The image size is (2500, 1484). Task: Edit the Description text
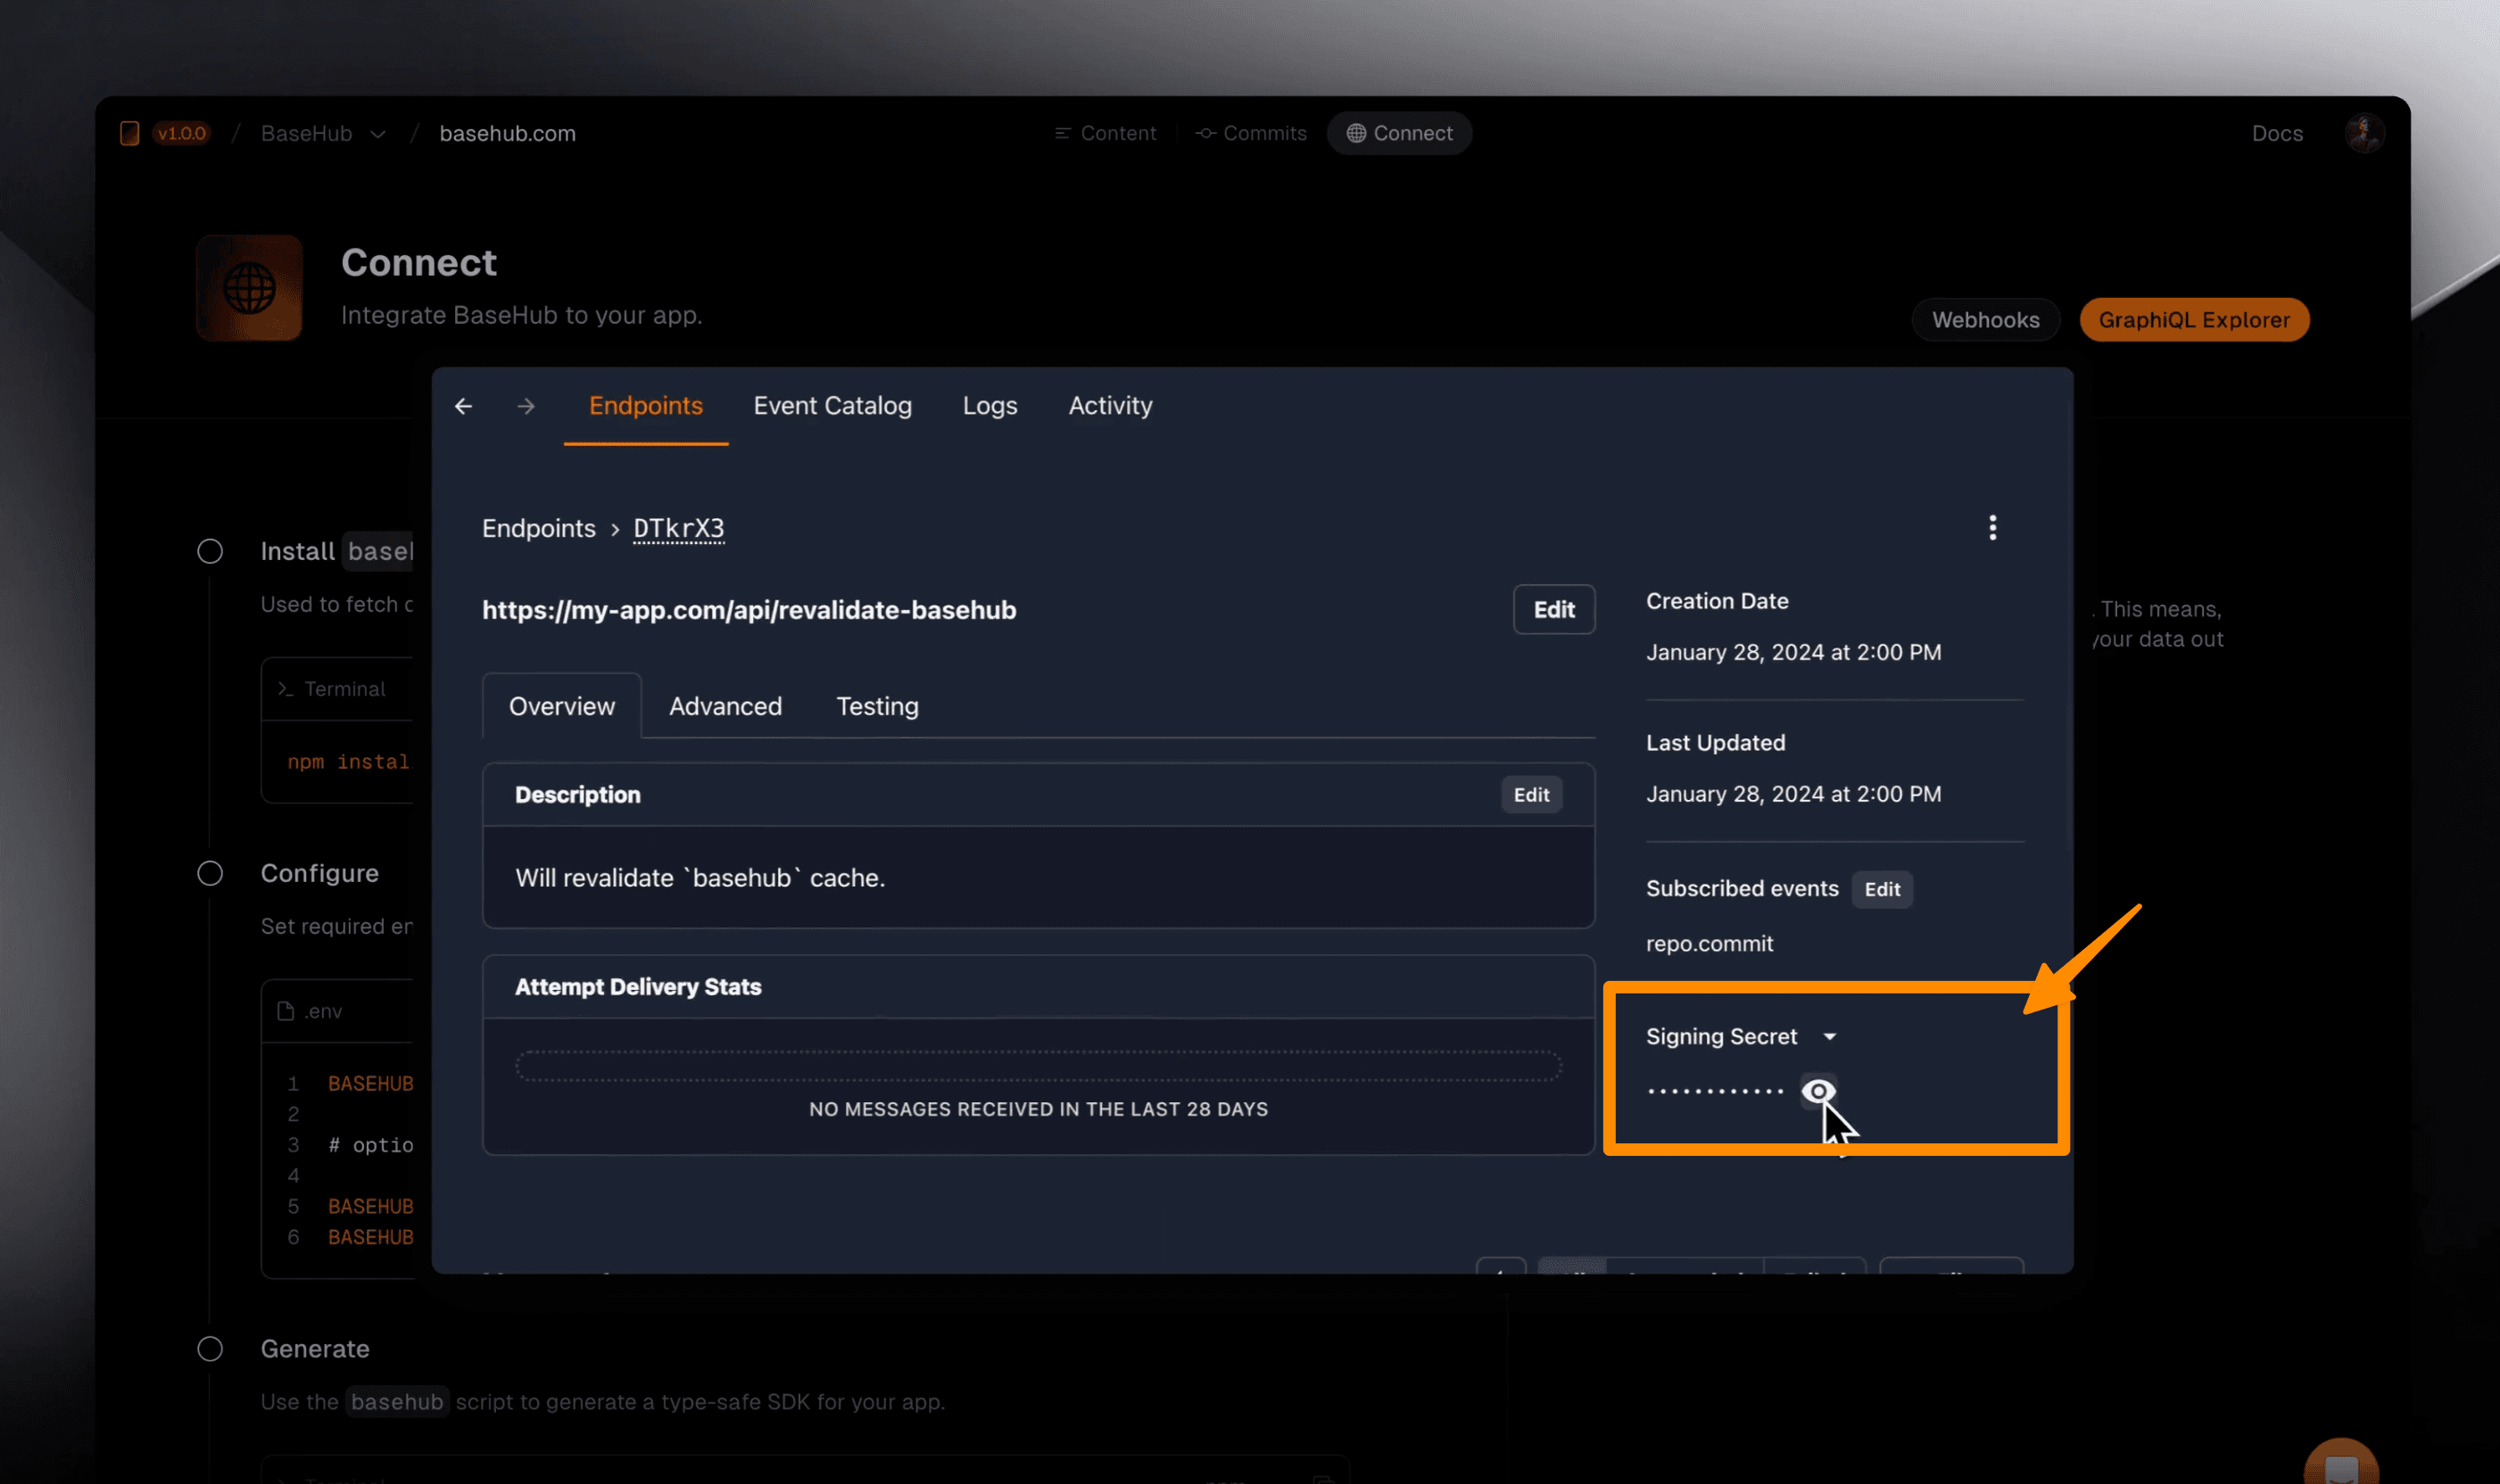1531,795
